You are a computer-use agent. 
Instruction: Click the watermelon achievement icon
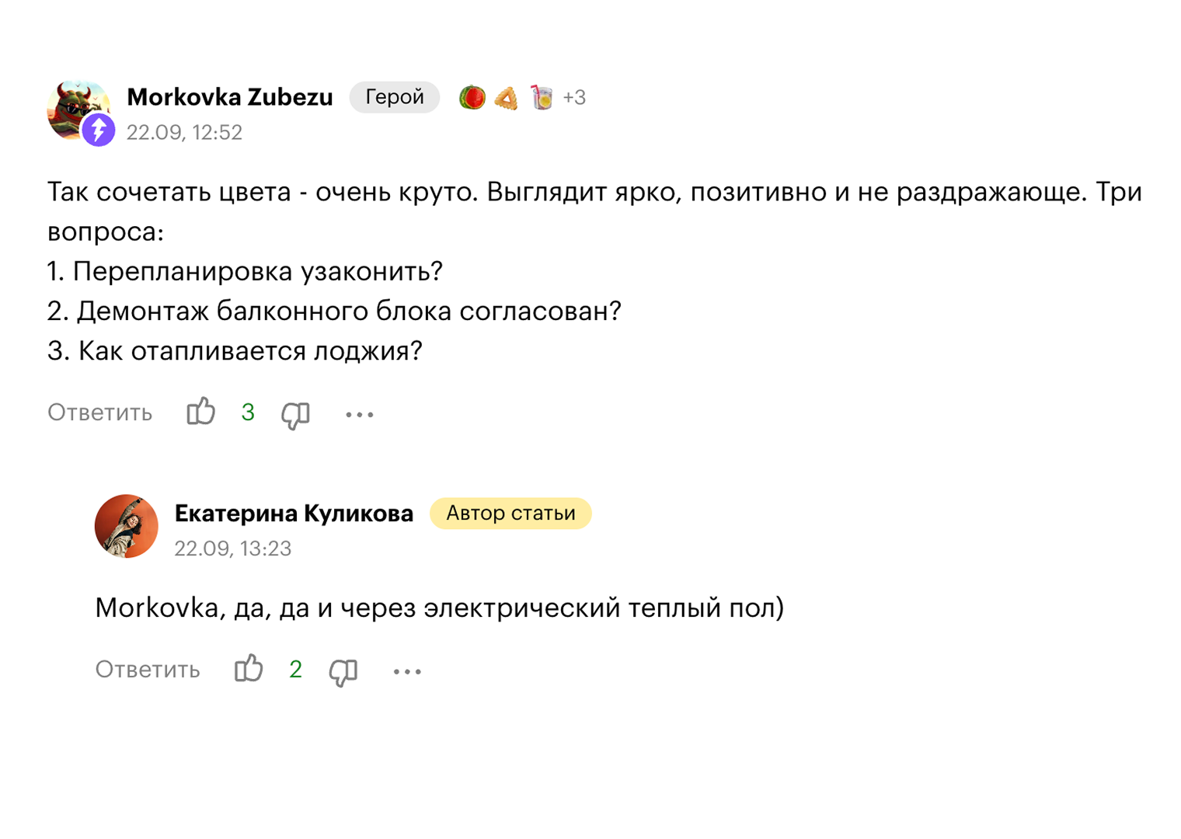[472, 98]
